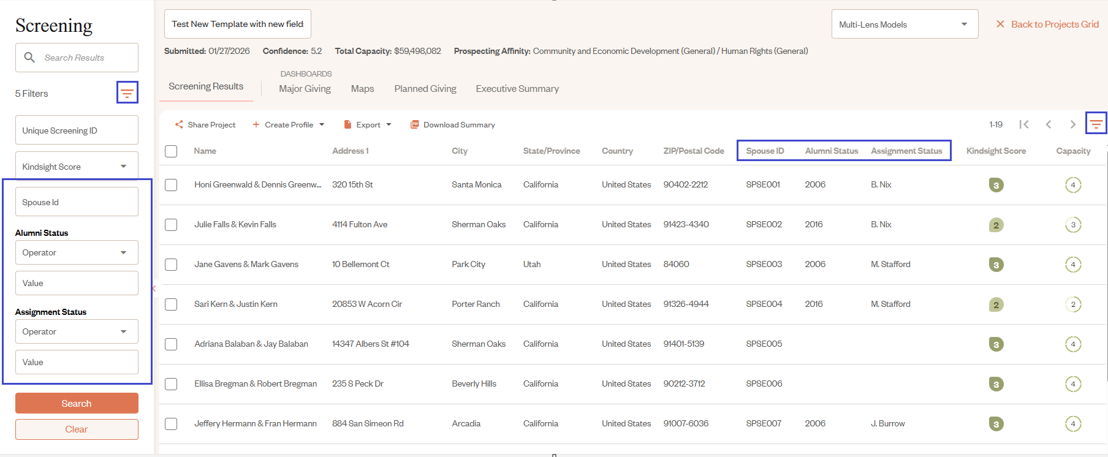The height and width of the screenshot is (457, 1108).
Task: Tick the Jane Gavens row checkbox
Action: click(171, 265)
